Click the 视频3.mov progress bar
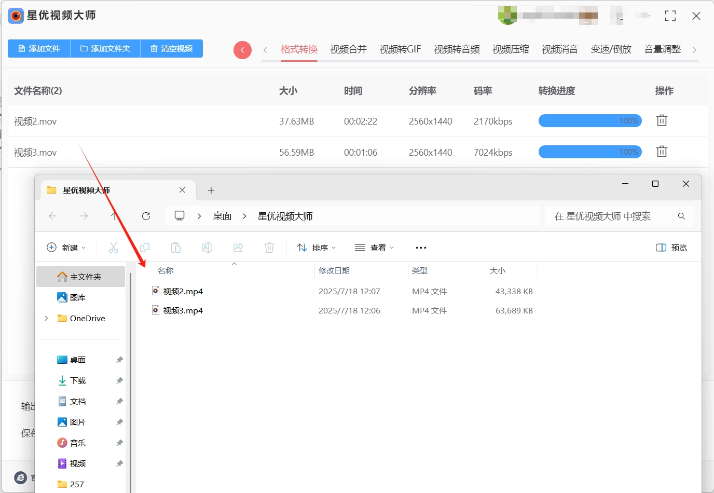 coord(590,152)
